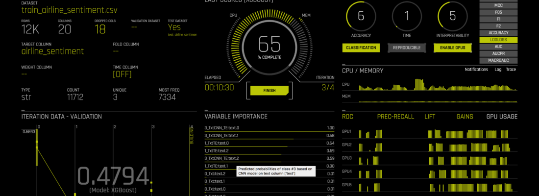Toggle the ENABLE GPUS setting
Viewport: 539px width, 196px height.
coord(452,48)
